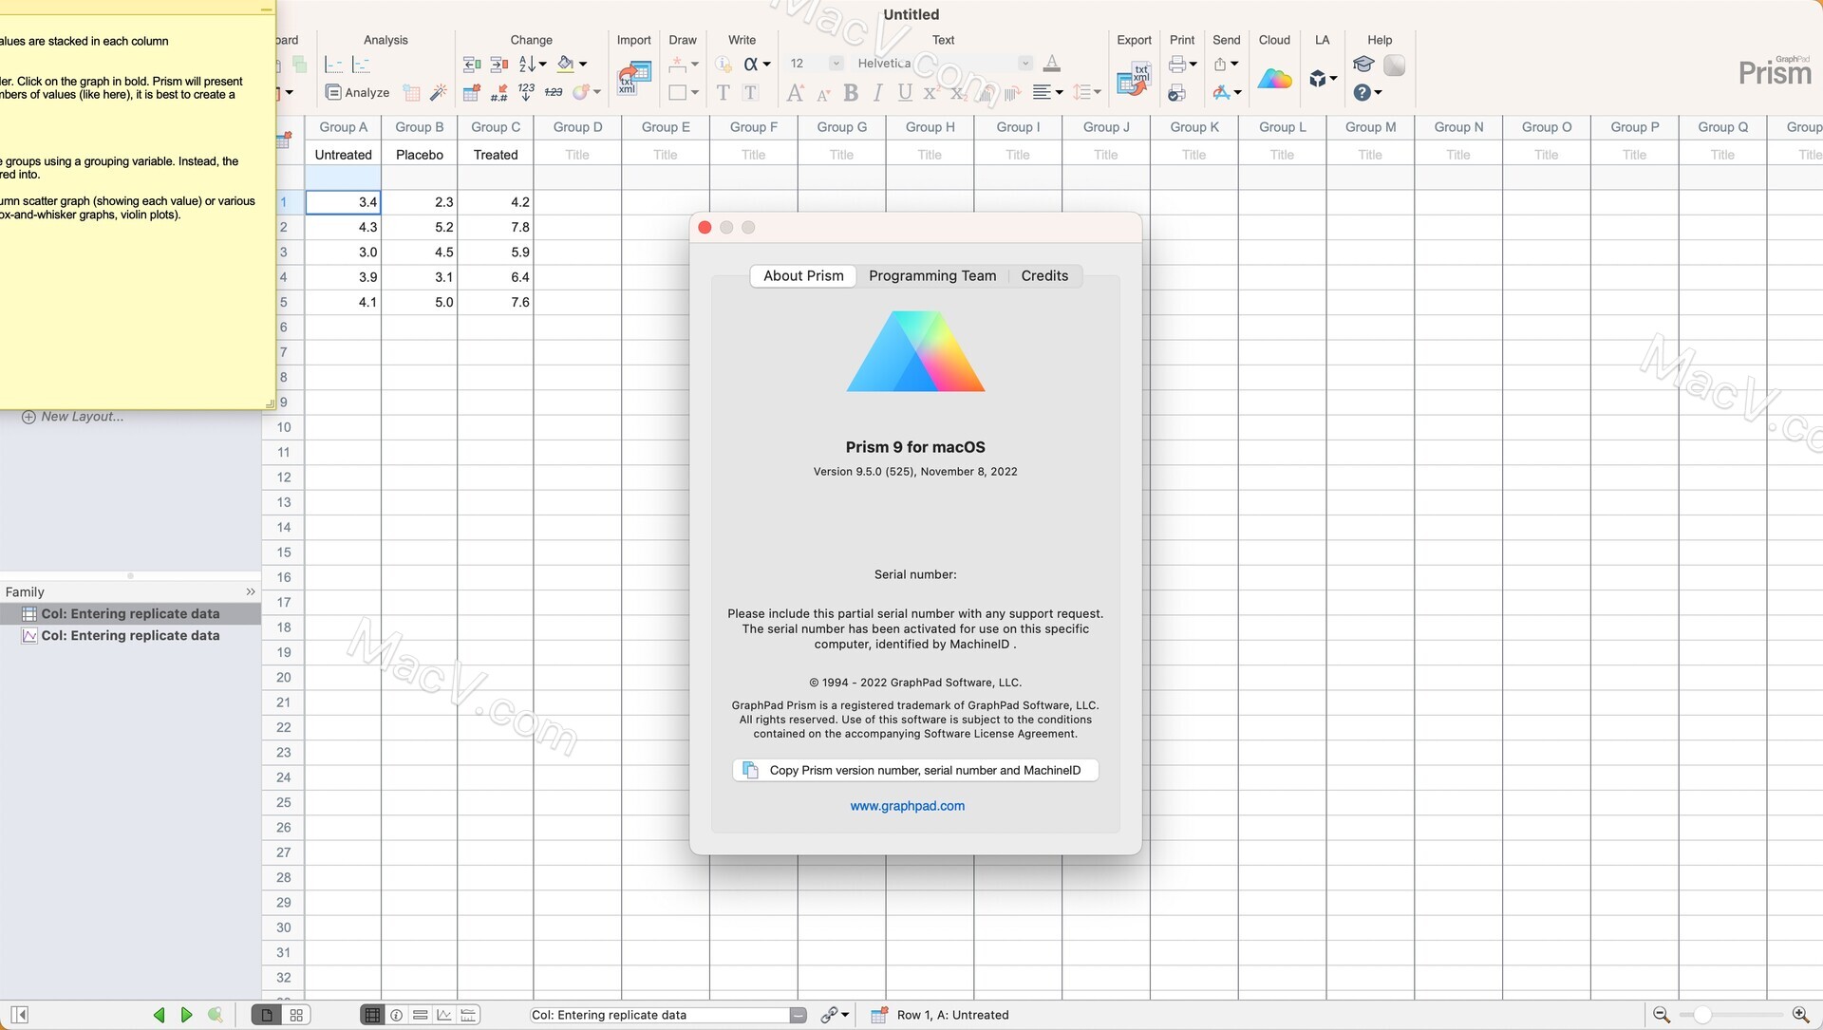Click the 123 down-arrow number format icon
1823x1030 pixels.
point(526,92)
